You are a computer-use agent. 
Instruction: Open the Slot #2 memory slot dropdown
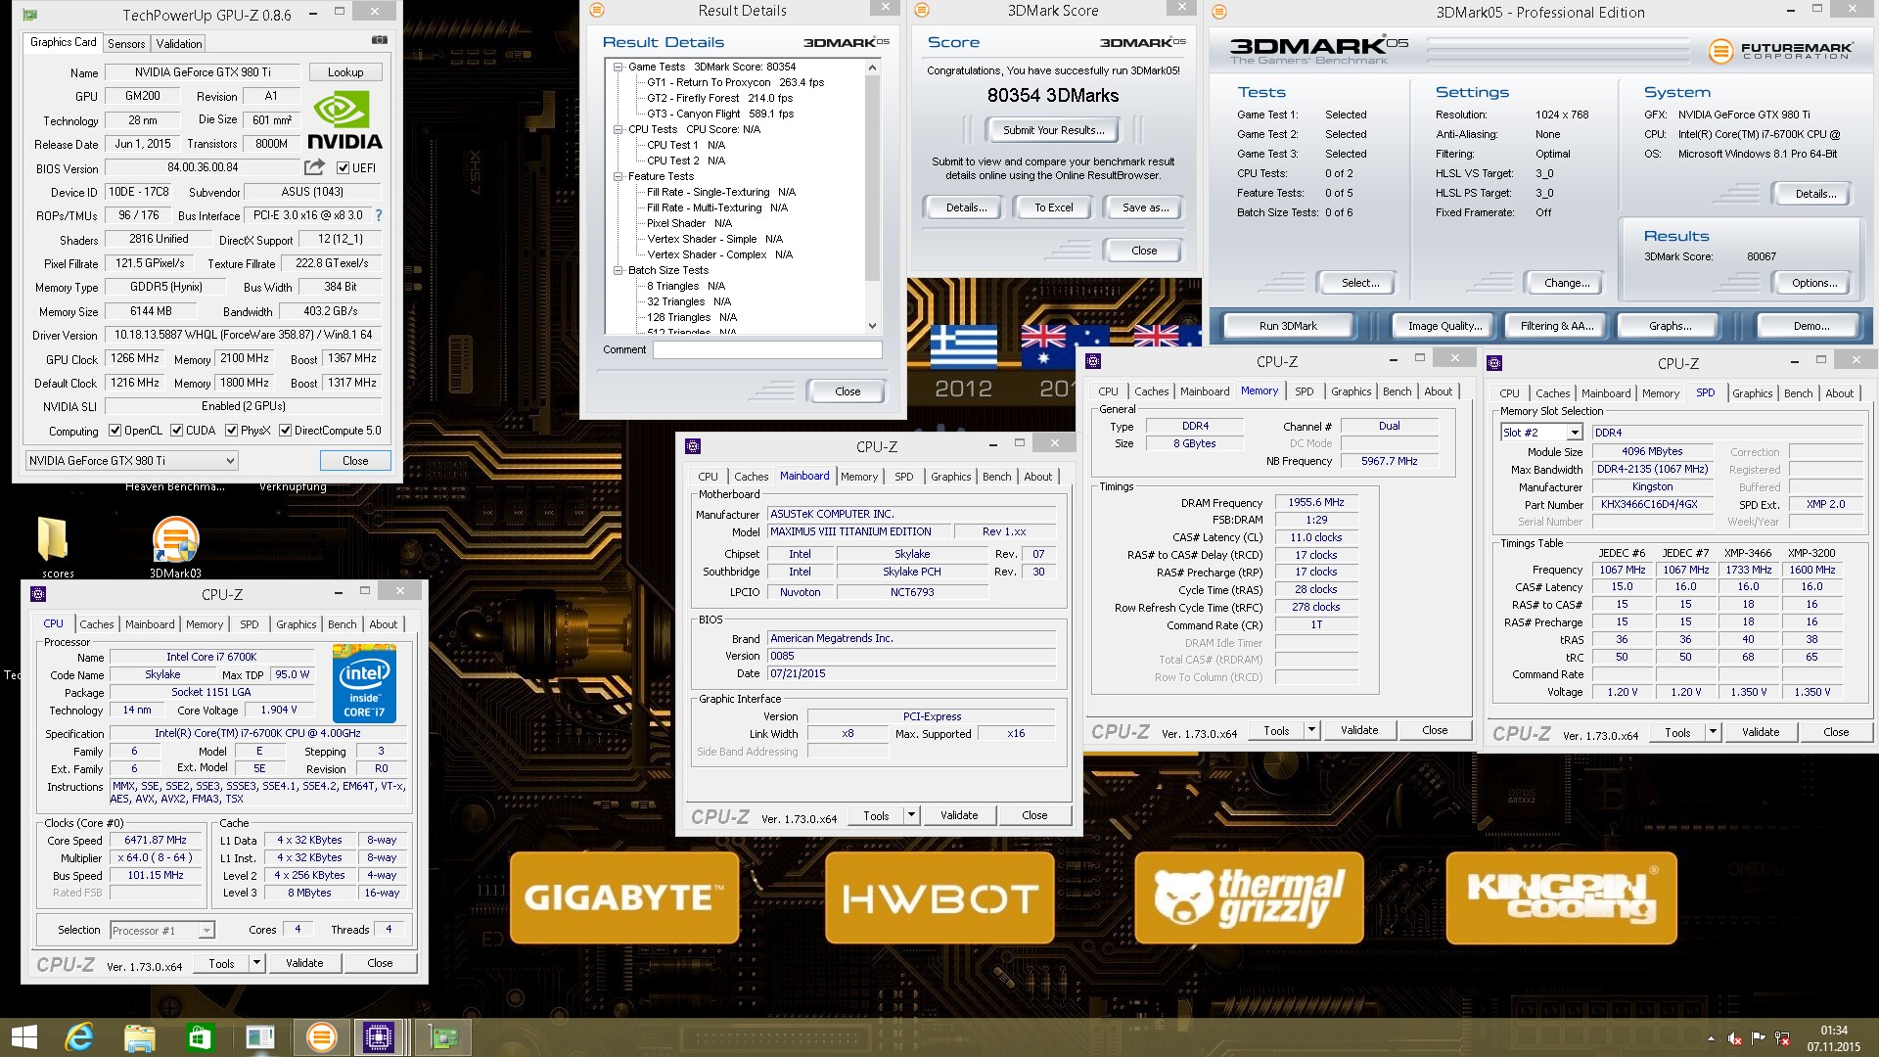[x=1575, y=433]
